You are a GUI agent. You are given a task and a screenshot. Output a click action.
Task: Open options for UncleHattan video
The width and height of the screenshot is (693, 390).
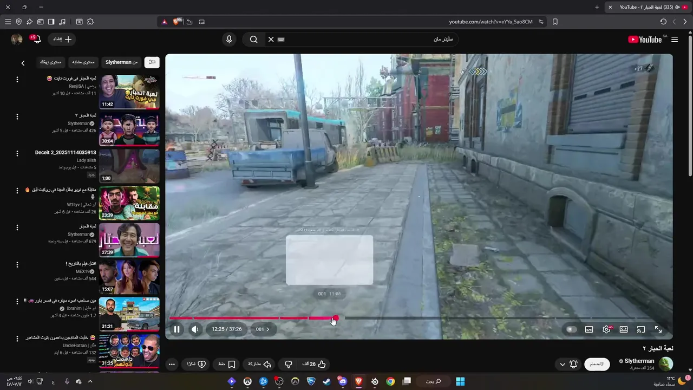[x=17, y=339]
